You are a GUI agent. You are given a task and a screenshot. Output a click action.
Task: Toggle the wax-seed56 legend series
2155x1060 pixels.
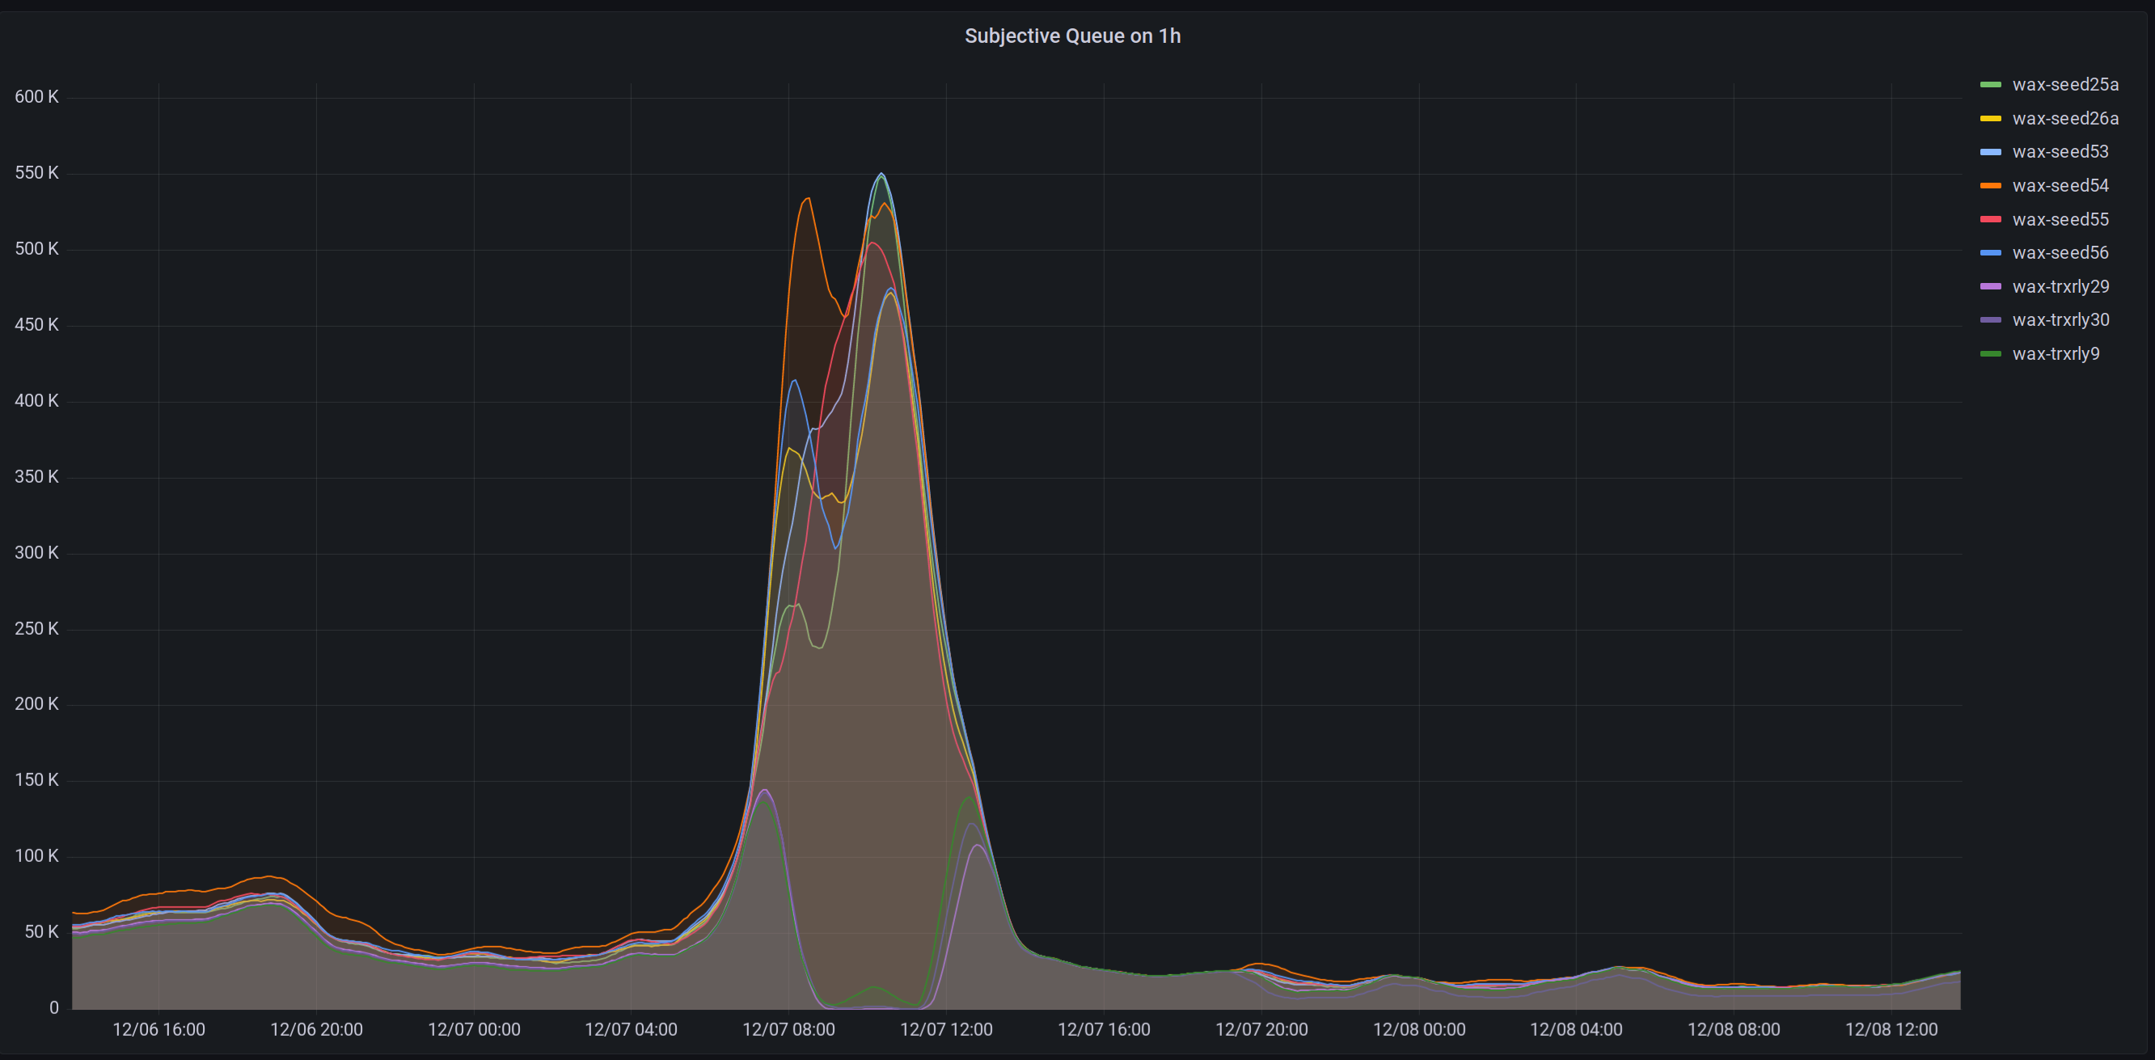pyautogui.click(x=2060, y=252)
